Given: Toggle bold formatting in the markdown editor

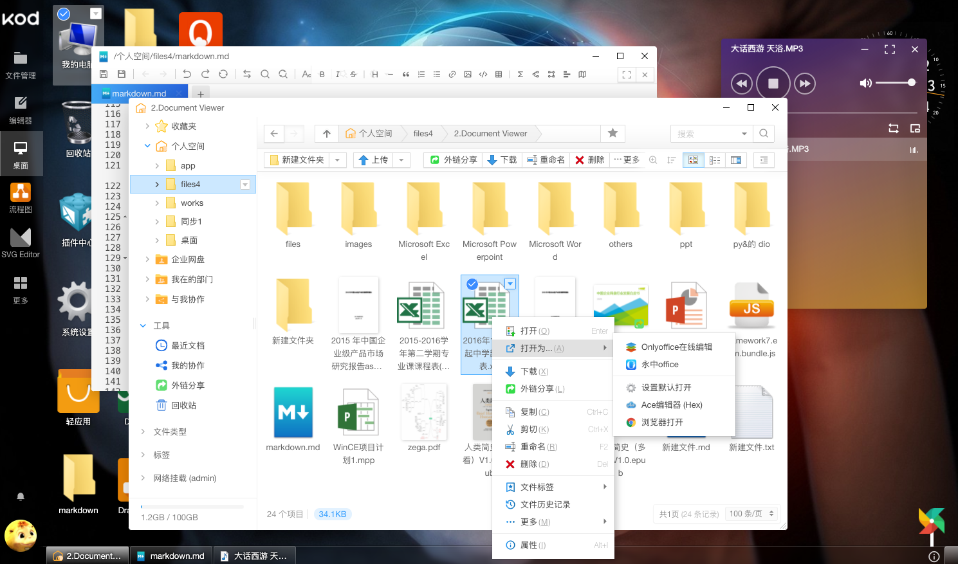Looking at the screenshot, I should click(x=322, y=74).
